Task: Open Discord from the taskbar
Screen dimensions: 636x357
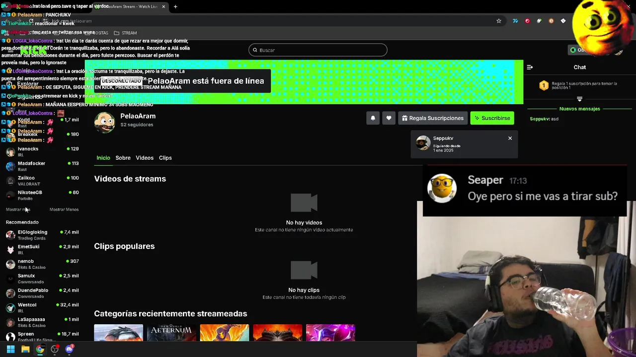Action: pyautogui.click(x=69, y=349)
